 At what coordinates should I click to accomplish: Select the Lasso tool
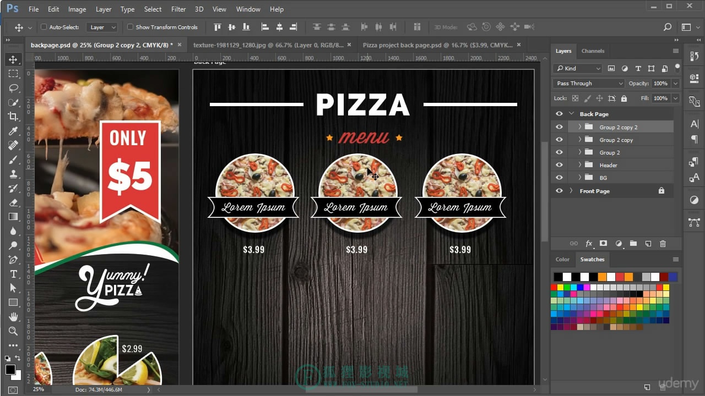coord(13,88)
